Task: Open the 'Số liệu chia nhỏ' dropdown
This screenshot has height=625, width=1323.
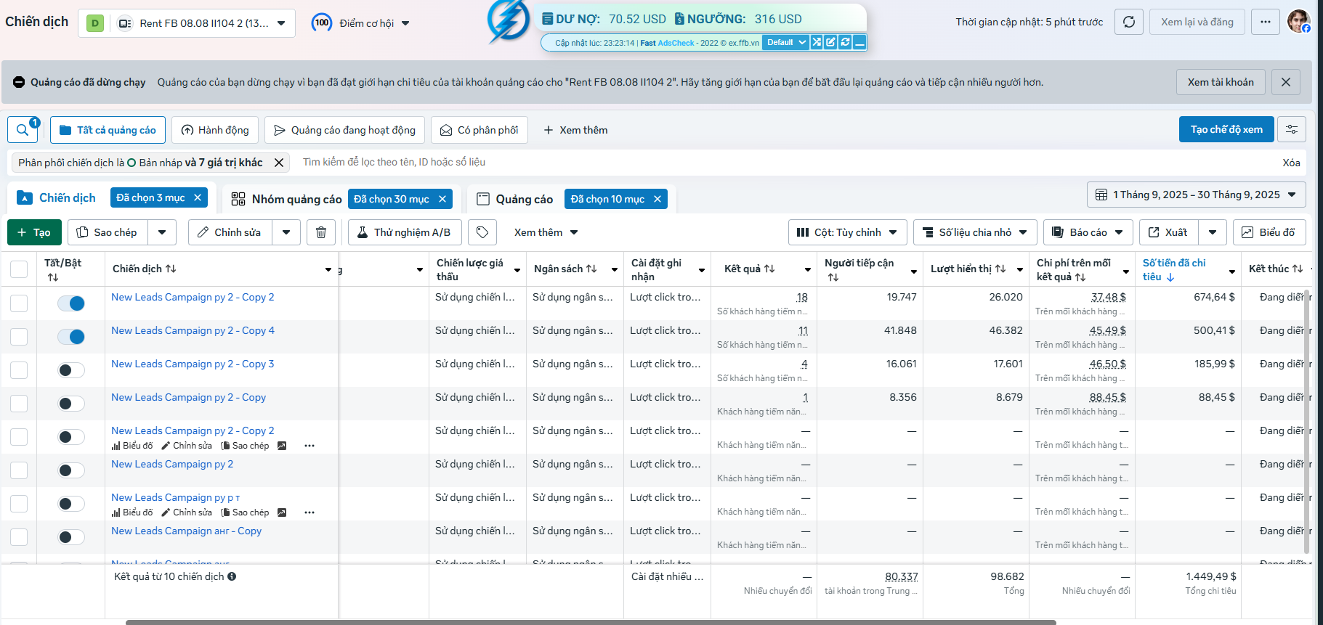Action: (x=975, y=232)
